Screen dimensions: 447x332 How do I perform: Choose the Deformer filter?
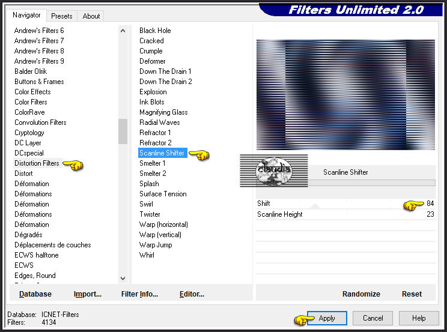(152, 61)
